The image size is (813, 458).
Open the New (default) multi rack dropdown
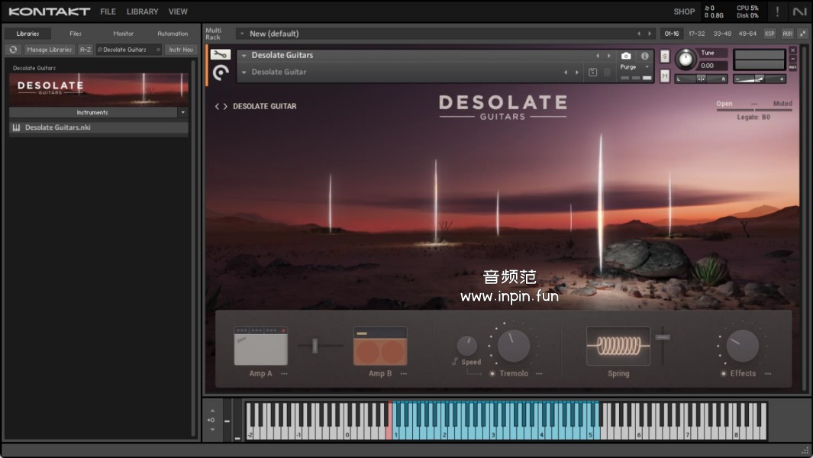[242, 34]
